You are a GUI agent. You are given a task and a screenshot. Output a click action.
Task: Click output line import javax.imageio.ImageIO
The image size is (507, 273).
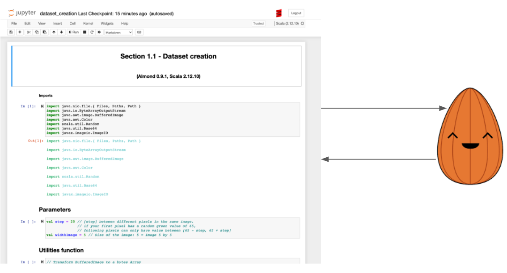click(x=77, y=194)
